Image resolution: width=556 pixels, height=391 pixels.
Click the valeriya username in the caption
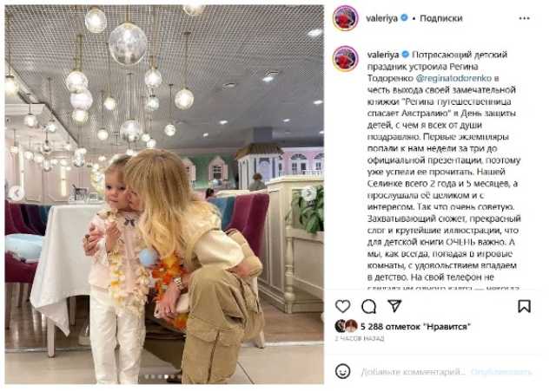point(383,55)
